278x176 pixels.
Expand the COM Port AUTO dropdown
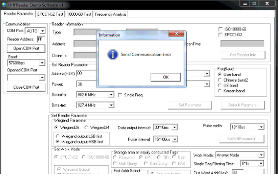click(42, 31)
